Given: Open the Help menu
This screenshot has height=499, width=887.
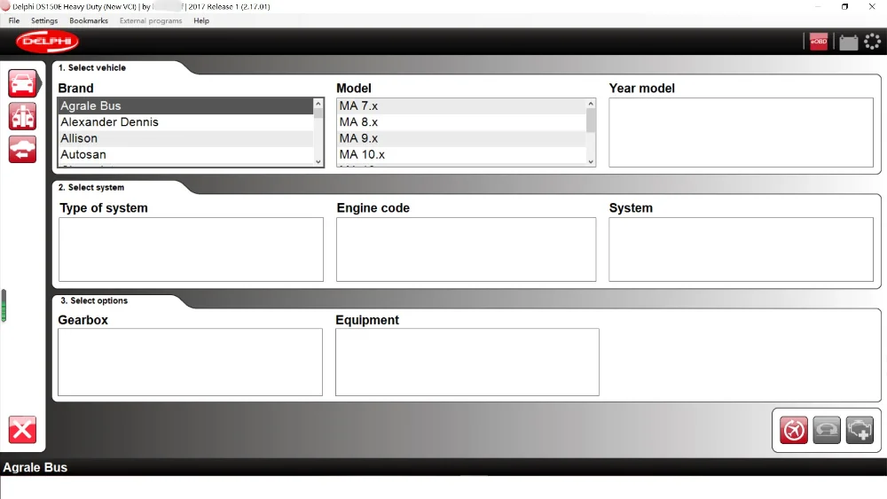Looking at the screenshot, I should [201, 20].
